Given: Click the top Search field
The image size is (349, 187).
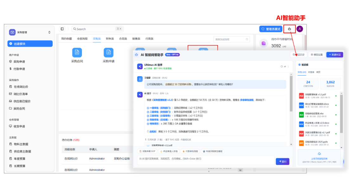Looking at the screenshot, I should click(x=98, y=29).
